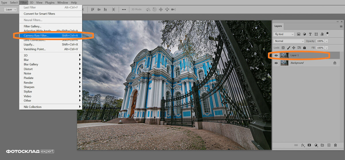Open the fx layer style menu

coord(303,145)
